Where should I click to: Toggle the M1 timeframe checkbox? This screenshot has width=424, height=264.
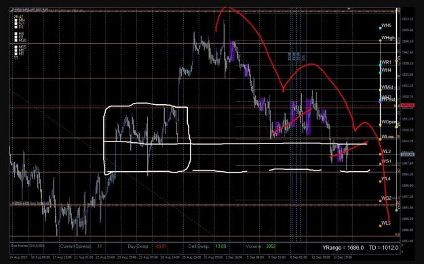16,53
